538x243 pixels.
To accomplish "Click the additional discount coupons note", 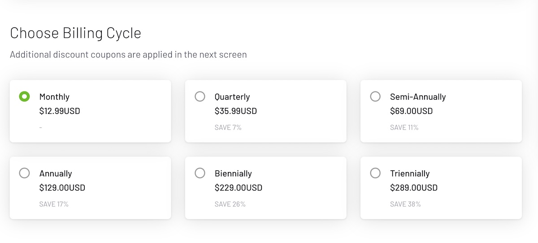I will [x=128, y=55].
